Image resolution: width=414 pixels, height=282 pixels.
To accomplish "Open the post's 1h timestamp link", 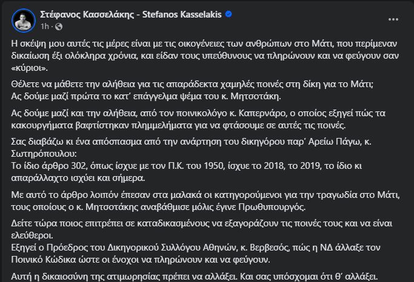I will tap(44, 27).
